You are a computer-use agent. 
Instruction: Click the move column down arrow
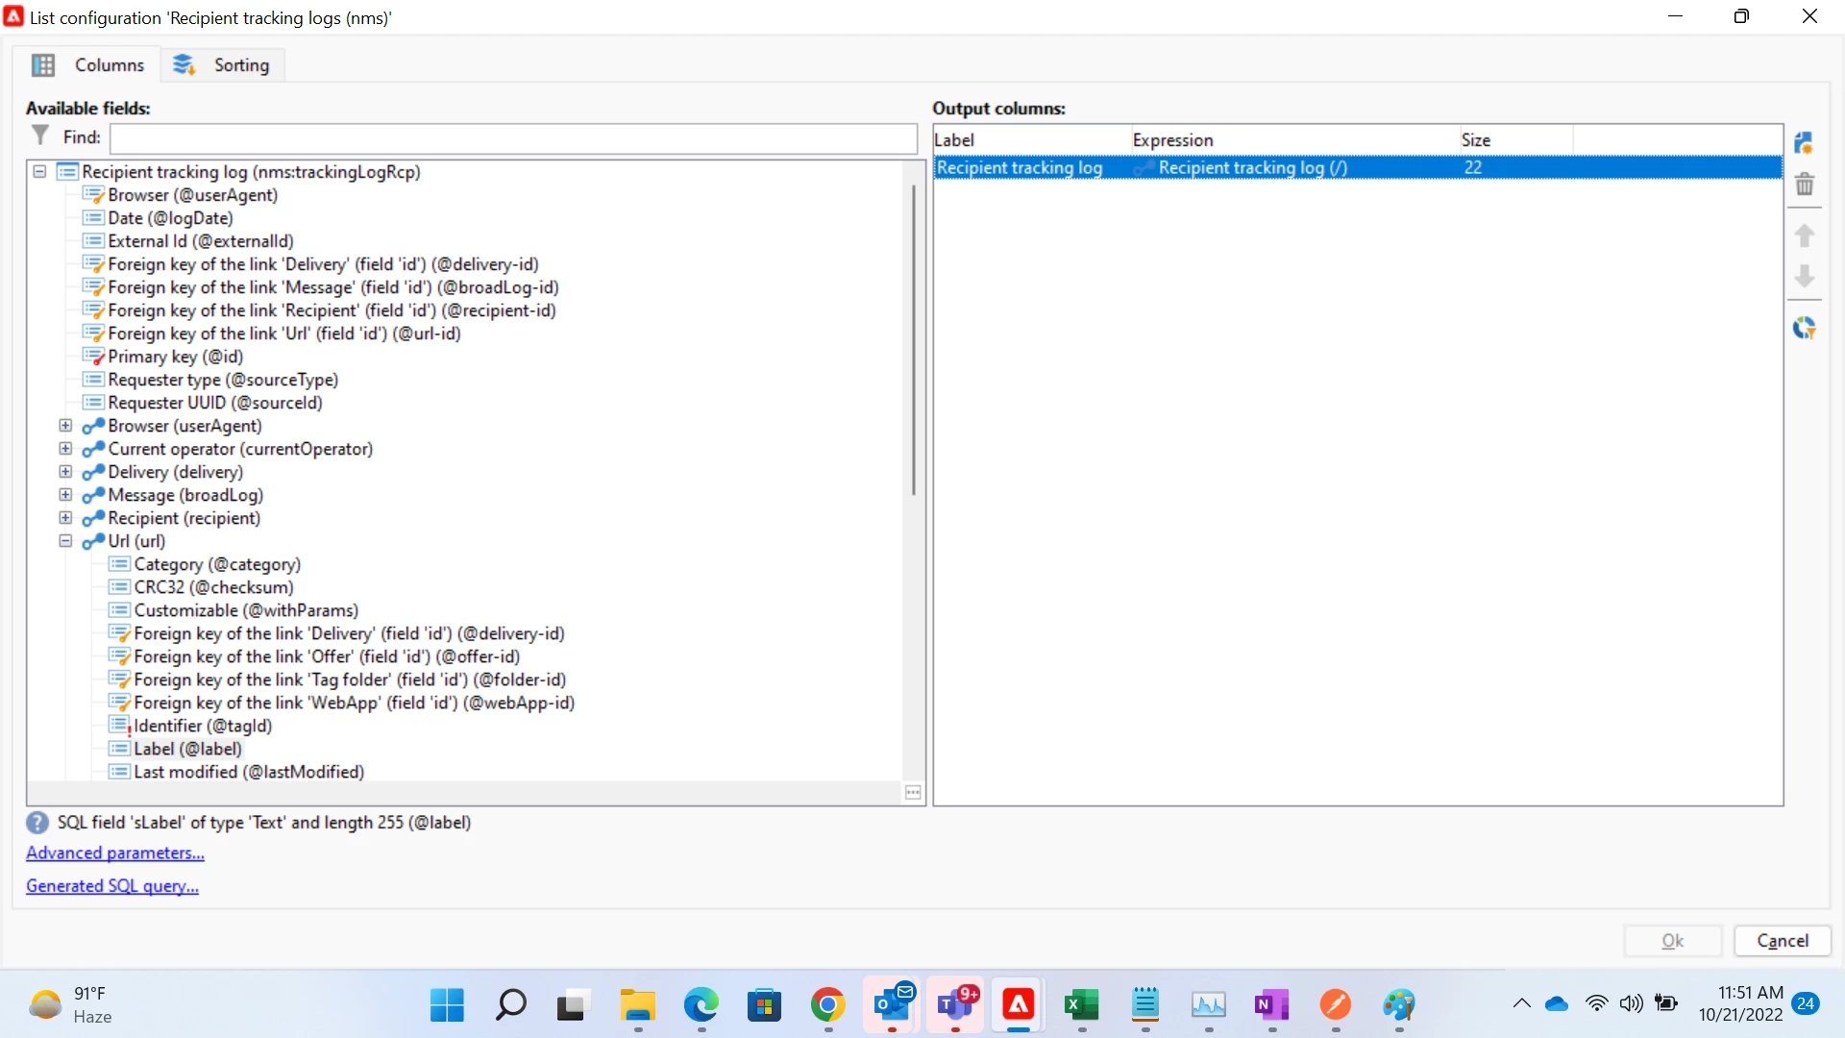click(x=1804, y=277)
